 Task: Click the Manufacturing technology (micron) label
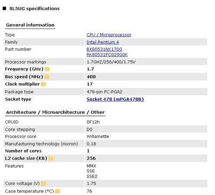click(41, 144)
